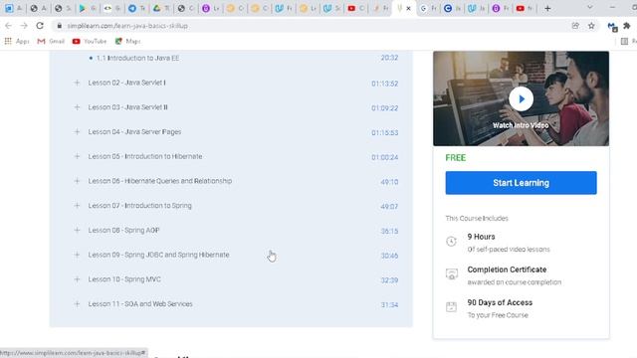The height and width of the screenshot is (358, 637).
Task: Open the Gmail bookmark
Action: tap(51, 41)
